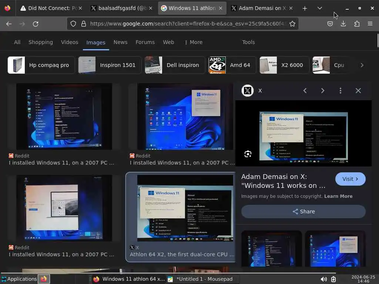Close the 'baalsadfsgasfd' X tab
The image size is (379, 284).
(151, 8)
